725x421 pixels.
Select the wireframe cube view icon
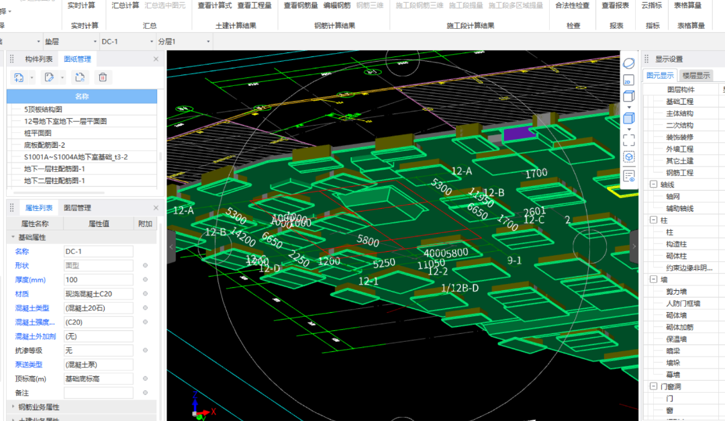628,96
